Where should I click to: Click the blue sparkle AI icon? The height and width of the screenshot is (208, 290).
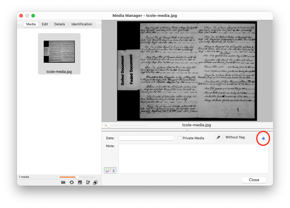tap(263, 138)
